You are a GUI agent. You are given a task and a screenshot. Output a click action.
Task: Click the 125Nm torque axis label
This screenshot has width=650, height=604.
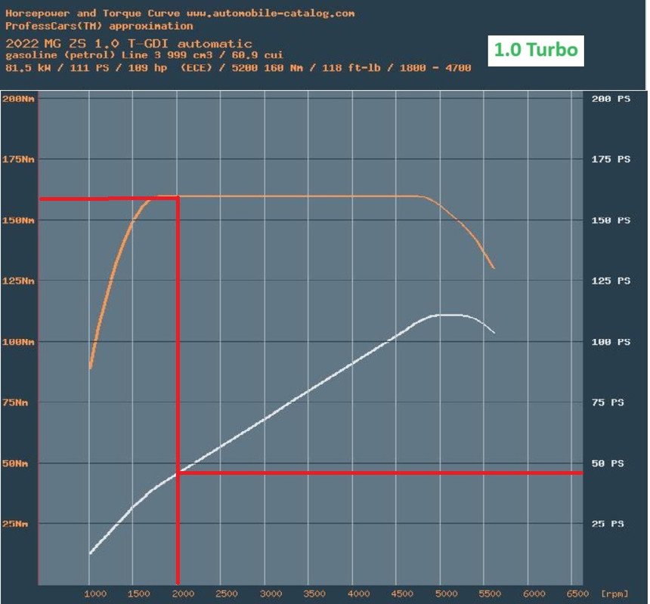[x=18, y=281]
